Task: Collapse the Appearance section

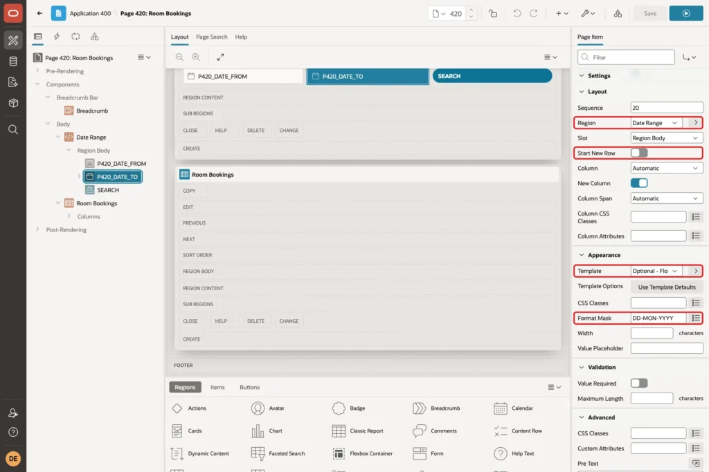Action: pyautogui.click(x=582, y=255)
